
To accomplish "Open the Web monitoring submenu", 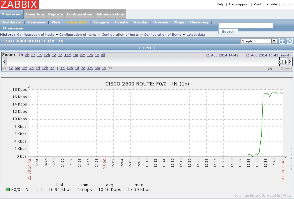I will [x=56, y=22].
